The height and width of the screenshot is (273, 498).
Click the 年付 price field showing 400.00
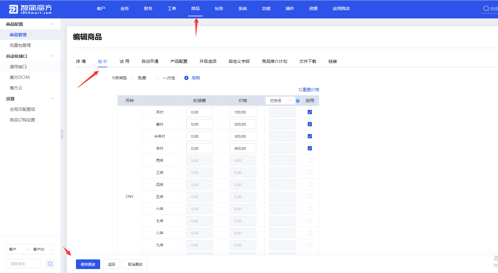[243, 148]
